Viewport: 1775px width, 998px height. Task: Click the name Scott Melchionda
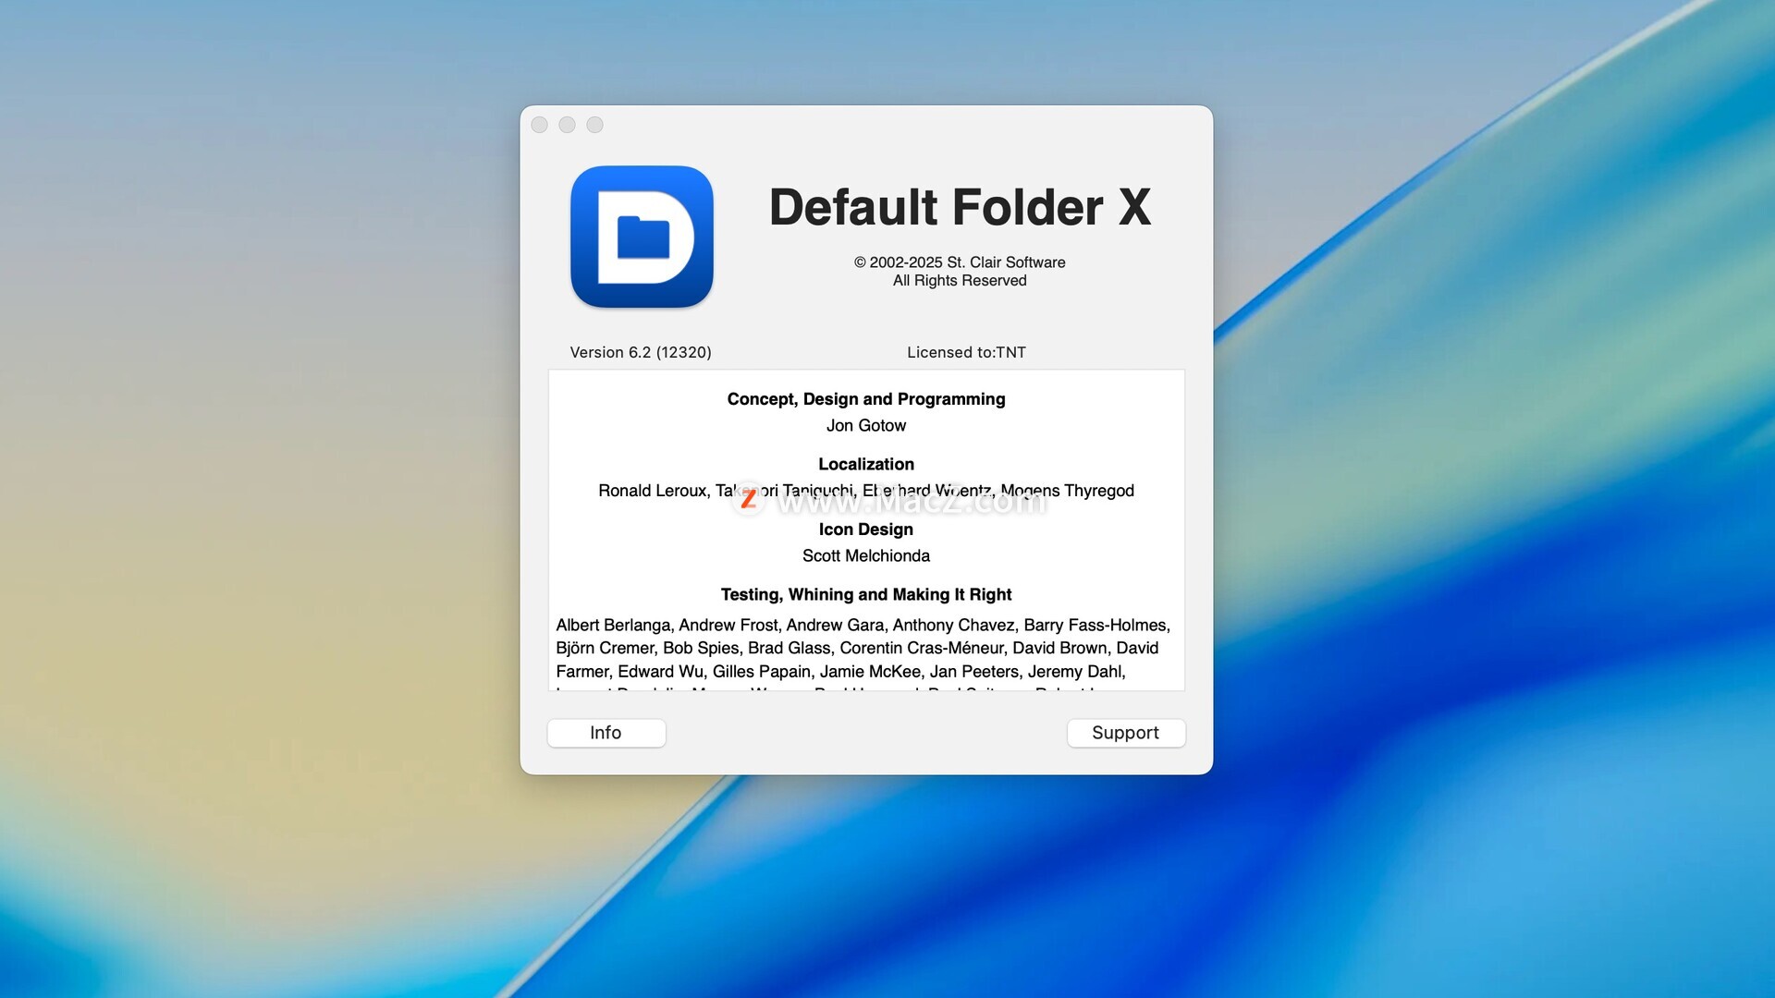click(x=866, y=556)
